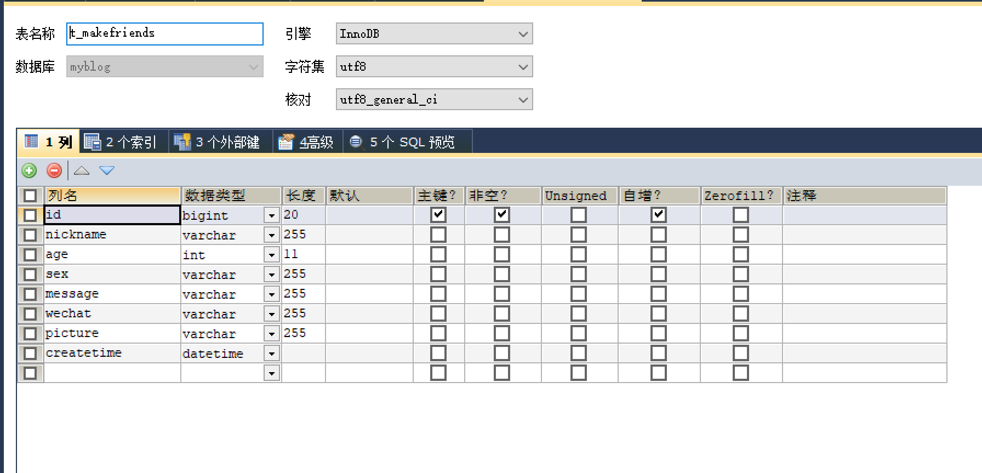Open data type dropdown for nickname row
This screenshot has height=473, width=982.
272,235
